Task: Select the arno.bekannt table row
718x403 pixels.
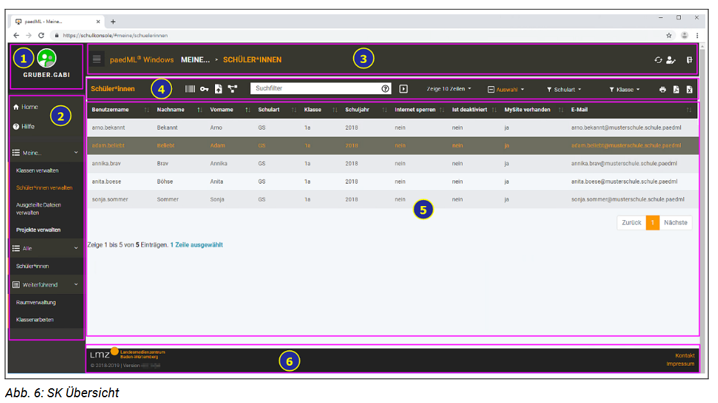Action: (x=393, y=128)
